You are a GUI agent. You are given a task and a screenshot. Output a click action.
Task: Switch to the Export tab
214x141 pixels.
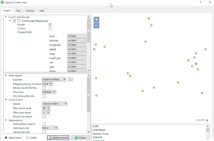coord(7,10)
